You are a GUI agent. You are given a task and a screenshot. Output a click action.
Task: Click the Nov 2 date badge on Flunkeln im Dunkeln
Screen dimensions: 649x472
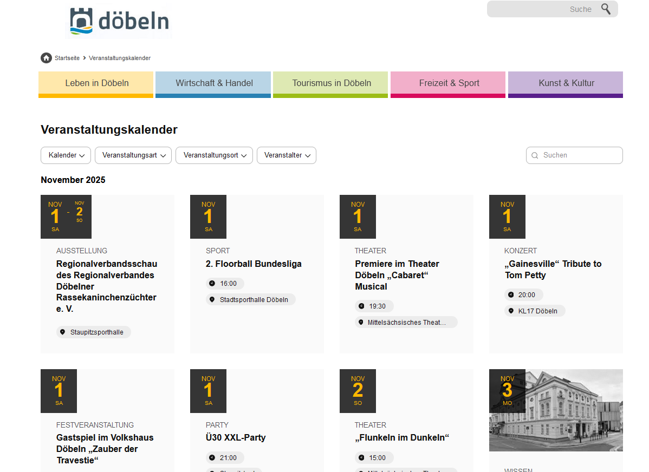tap(358, 391)
